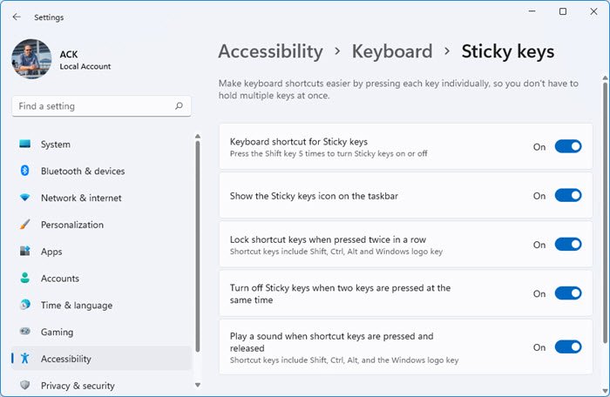This screenshot has height=397, width=610.
Task: Turn off Lock shortcut keys toggle
Action: 568,245
